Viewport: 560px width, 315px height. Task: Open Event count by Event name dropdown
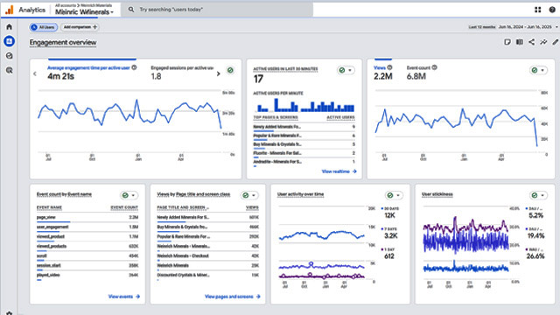point(129,195)
